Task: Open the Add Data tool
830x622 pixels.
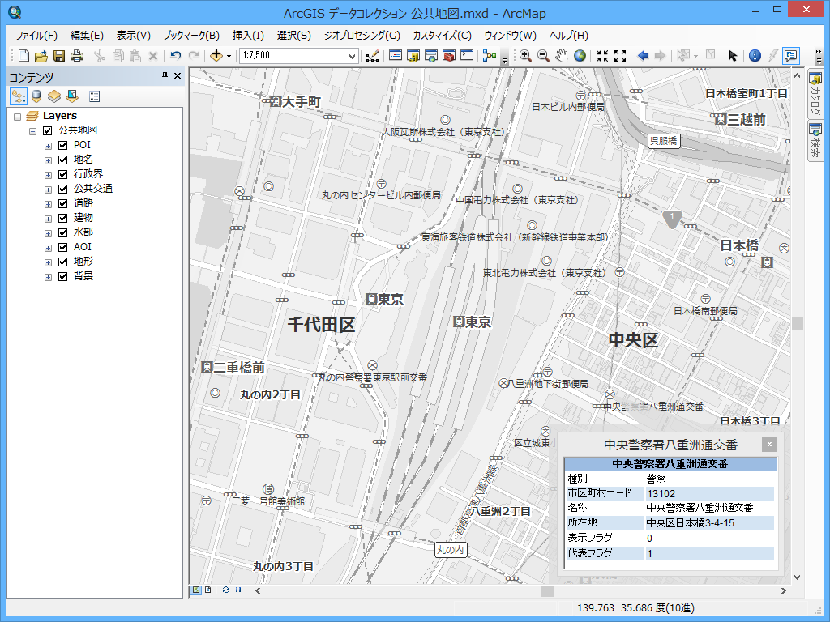Action: (x=216, y=56)
